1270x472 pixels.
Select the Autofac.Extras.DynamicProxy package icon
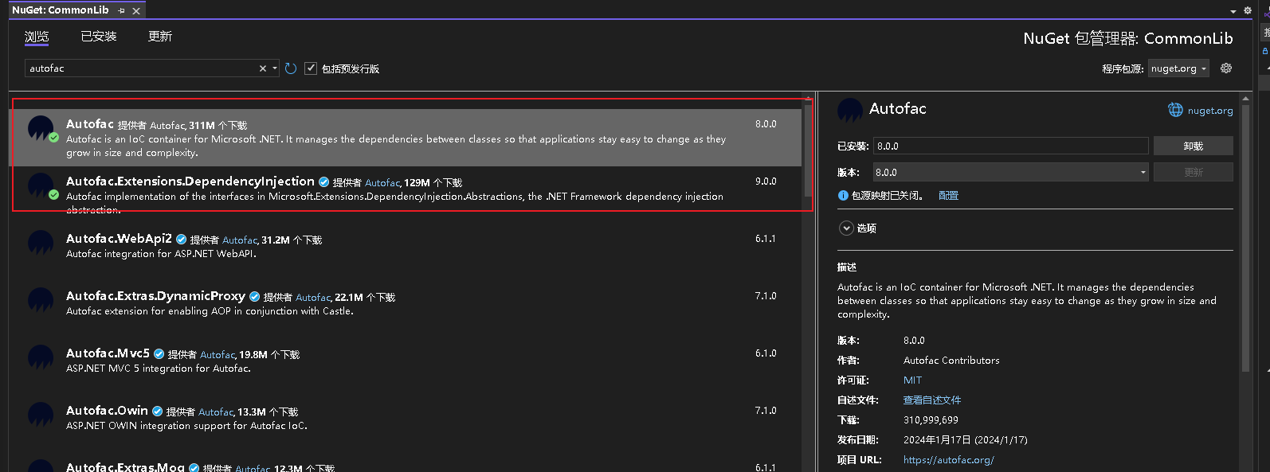point(41,300)
